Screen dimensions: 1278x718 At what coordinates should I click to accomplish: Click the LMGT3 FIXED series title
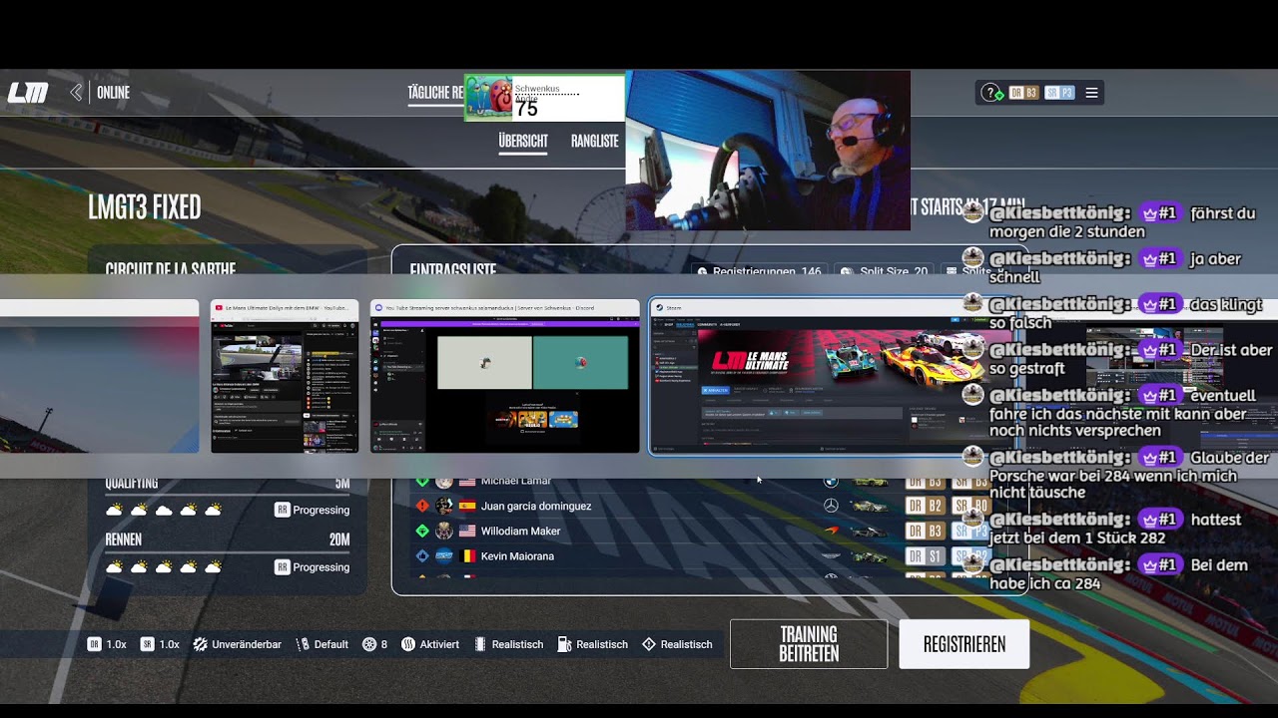[145, 207]
